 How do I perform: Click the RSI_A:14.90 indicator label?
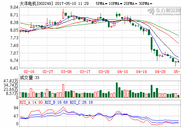(31, 102)
